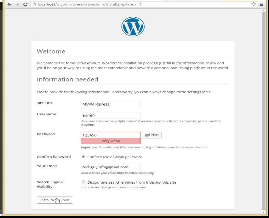
Task: Click the scrollbar up arrow
Action: point(264,11)
